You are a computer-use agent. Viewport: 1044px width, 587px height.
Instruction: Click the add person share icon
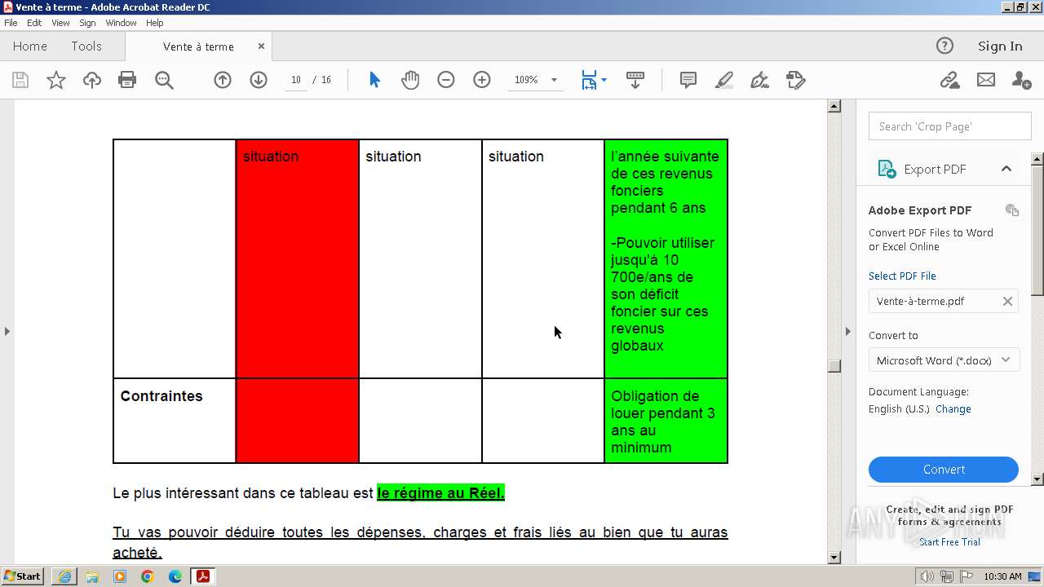tap(1021, 80)
